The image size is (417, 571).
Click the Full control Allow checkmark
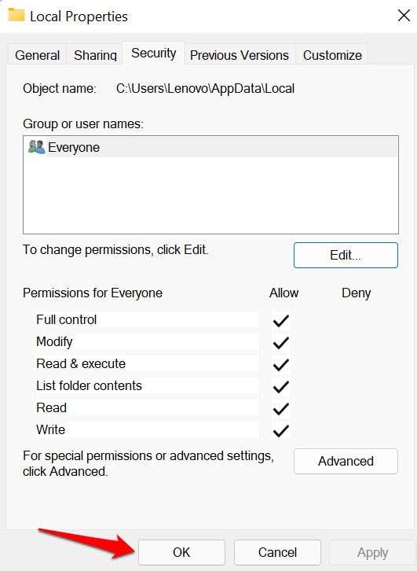click(x=281, y=320)
